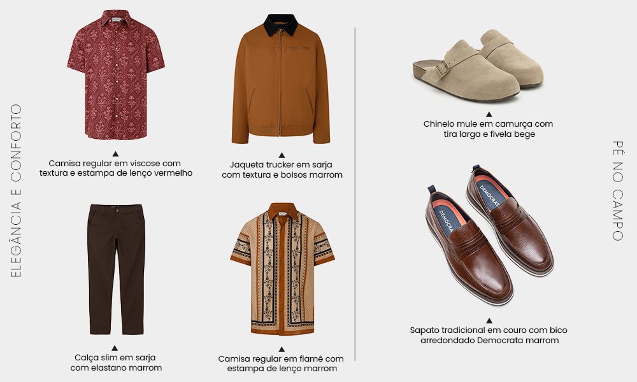637x382 pixels.
Task: Click 'Sapato tradicional em couro' caption
Action: [x=489, y=336]
